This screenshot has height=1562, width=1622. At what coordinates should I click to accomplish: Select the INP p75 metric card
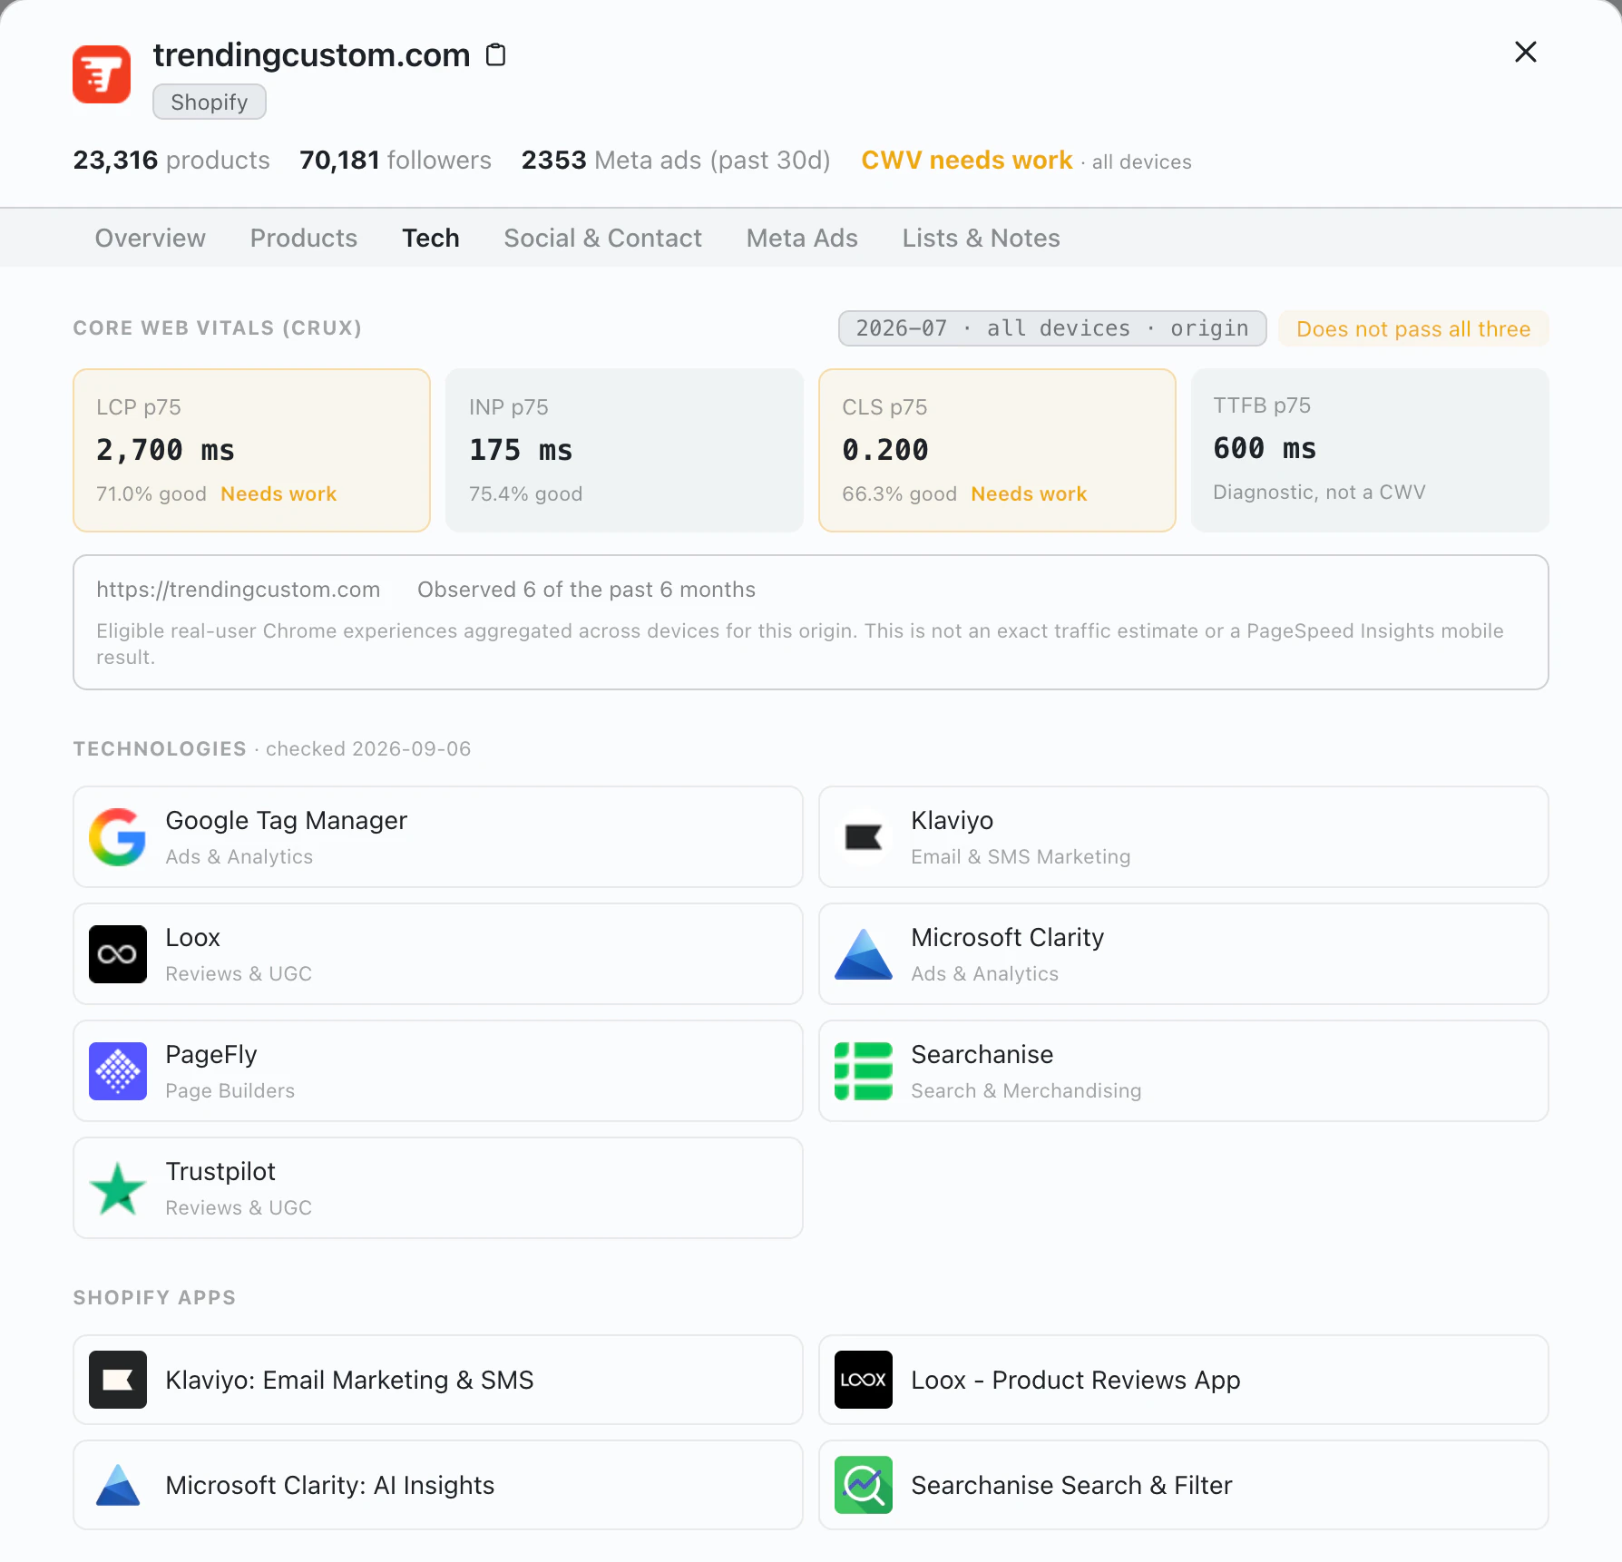(x=625, y=450)
